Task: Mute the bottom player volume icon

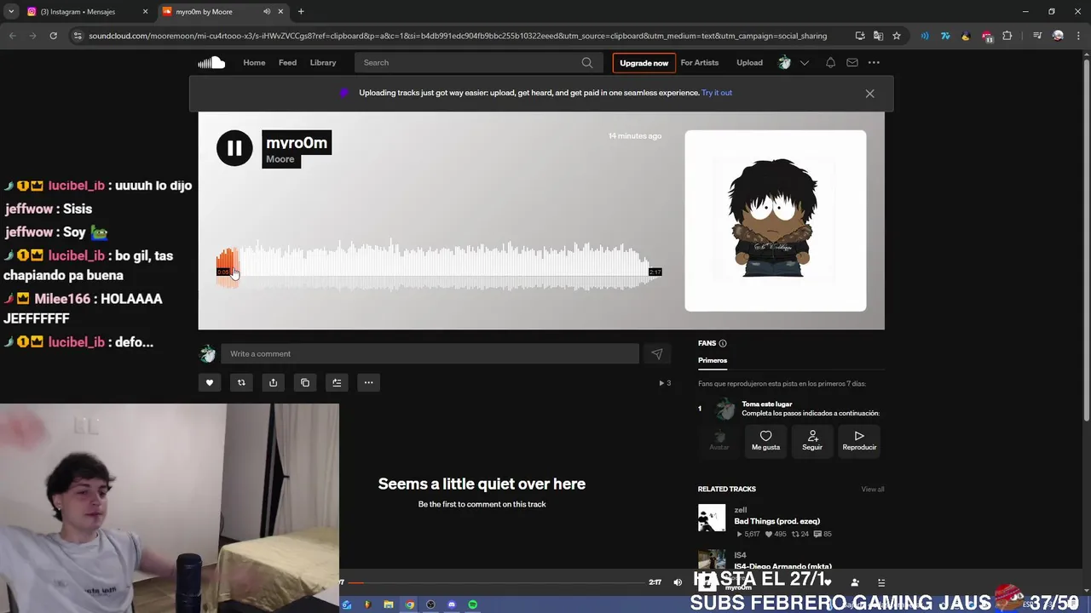Action: [678, 582]
